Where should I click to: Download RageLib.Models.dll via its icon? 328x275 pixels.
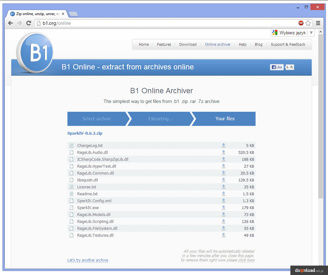[223, 214]
